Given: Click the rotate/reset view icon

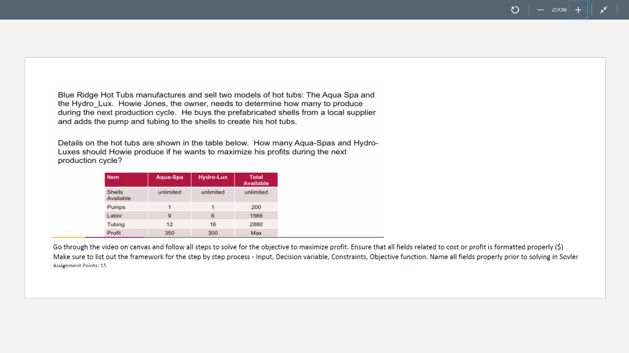Looking at the screenshot, I should click(x=515, y=10).
